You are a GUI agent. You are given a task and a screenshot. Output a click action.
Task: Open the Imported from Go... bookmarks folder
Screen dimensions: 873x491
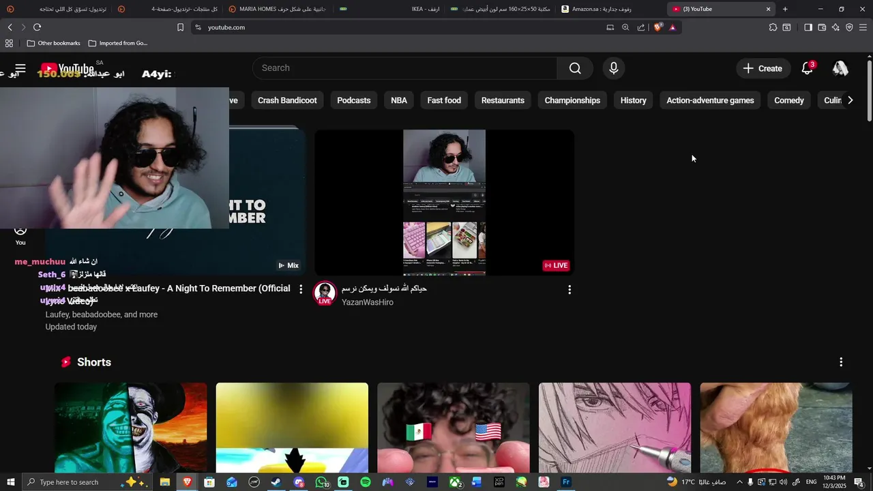[118, 43]
